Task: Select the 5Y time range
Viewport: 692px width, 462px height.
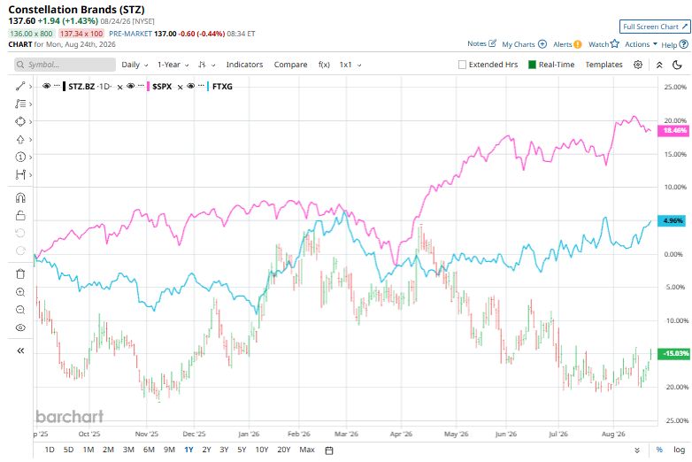Action: click(x=242, y=450)
